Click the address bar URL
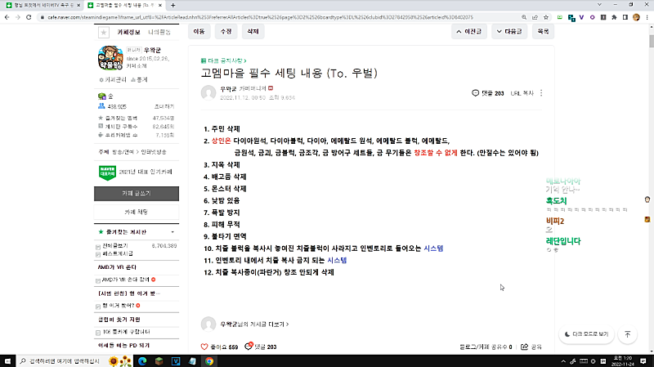This screenshot has width=654, height=367. pos(260,17)
